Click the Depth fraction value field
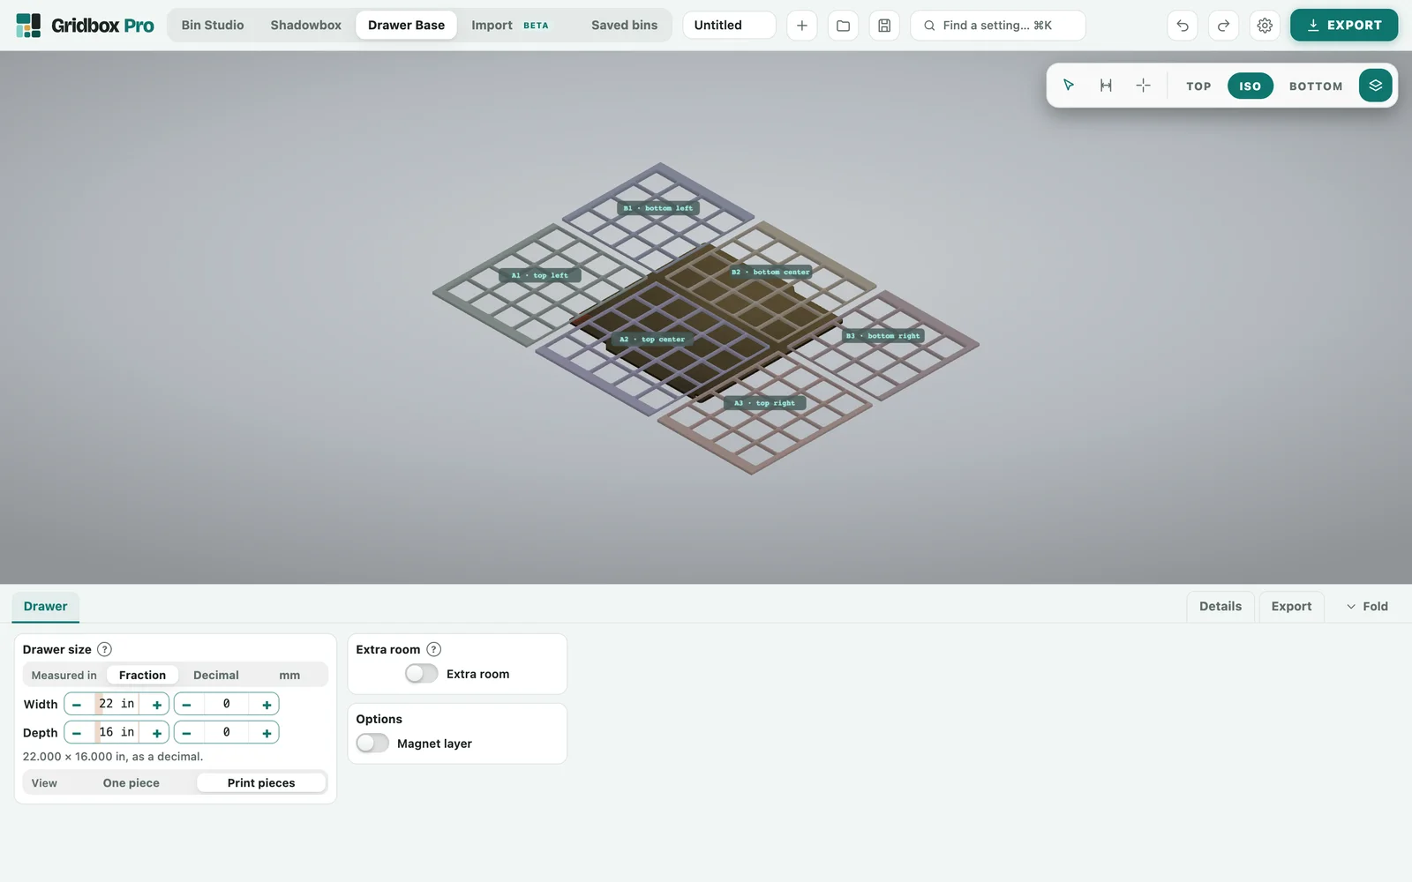The width and height of the screenshot is (1412, 882). (227, 733)
